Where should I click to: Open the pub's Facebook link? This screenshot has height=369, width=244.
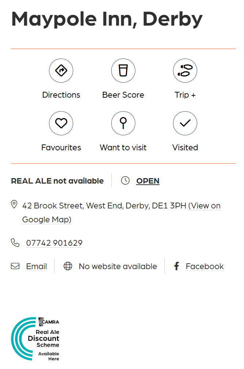coord(204,266)
